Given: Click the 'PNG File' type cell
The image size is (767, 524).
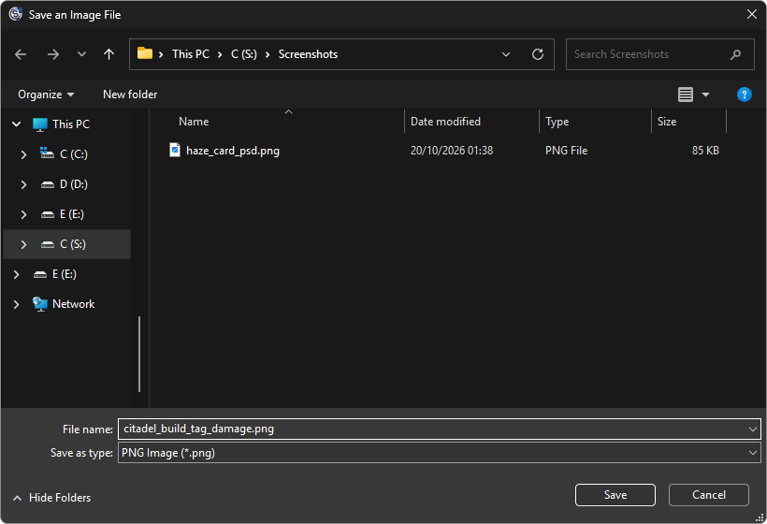Looking at the screenshot, I should (566, 151).
